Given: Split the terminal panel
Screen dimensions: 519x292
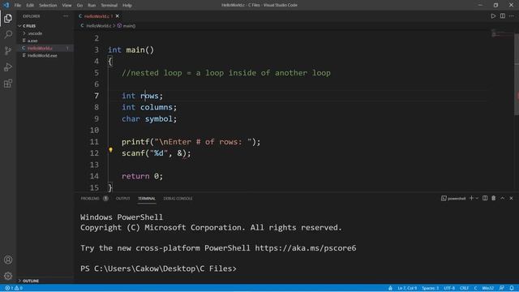Looking at the screenshot, I should [x=485, y=198].
